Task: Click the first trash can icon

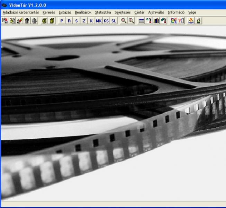Action: [x=27, y=21]
